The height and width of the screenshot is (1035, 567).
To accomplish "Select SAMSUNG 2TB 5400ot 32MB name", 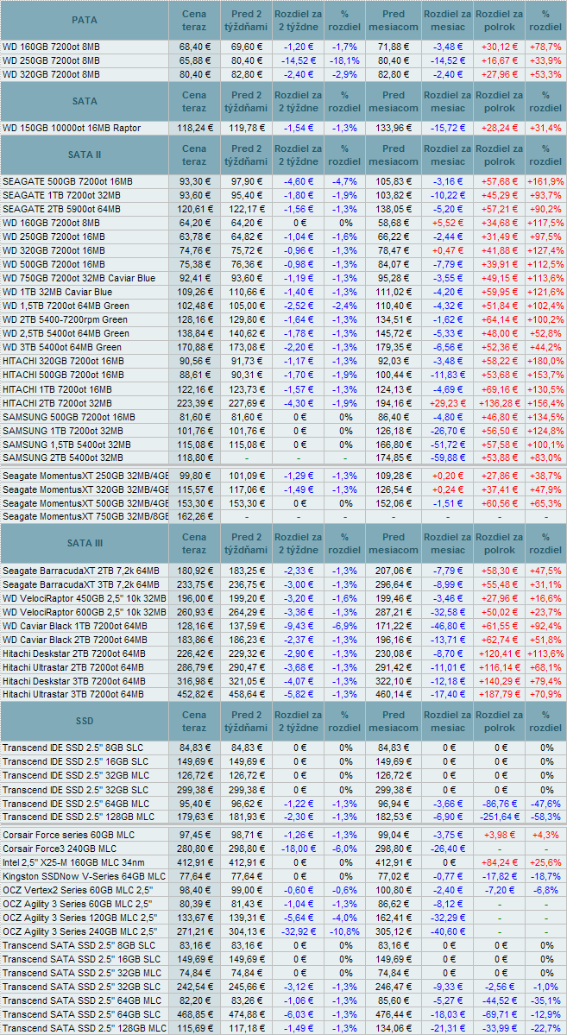I will pos(63,458).
